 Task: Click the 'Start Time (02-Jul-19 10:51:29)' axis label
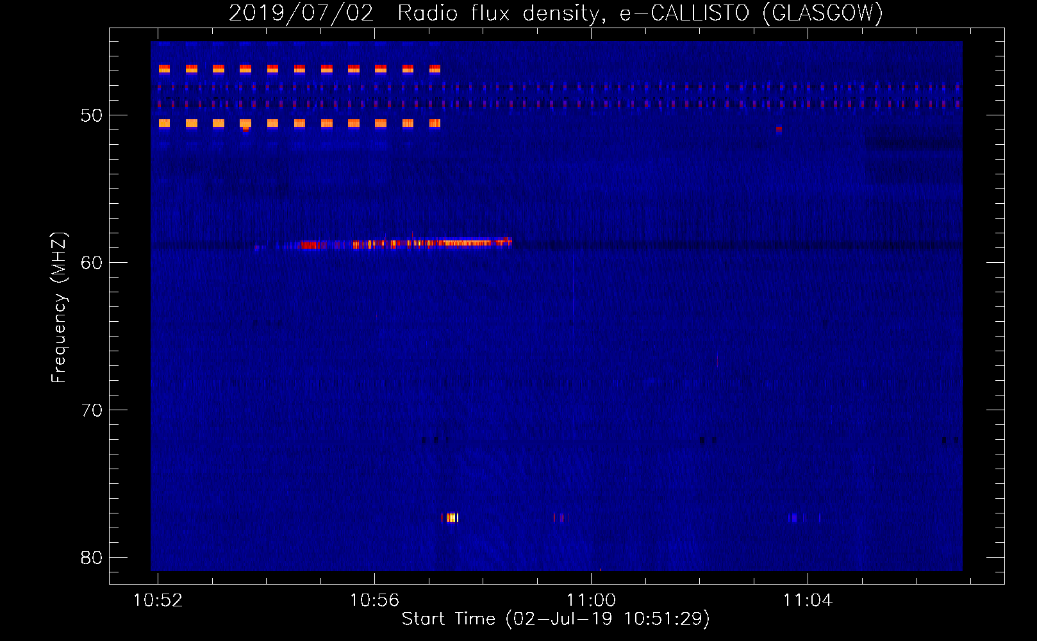556,619
